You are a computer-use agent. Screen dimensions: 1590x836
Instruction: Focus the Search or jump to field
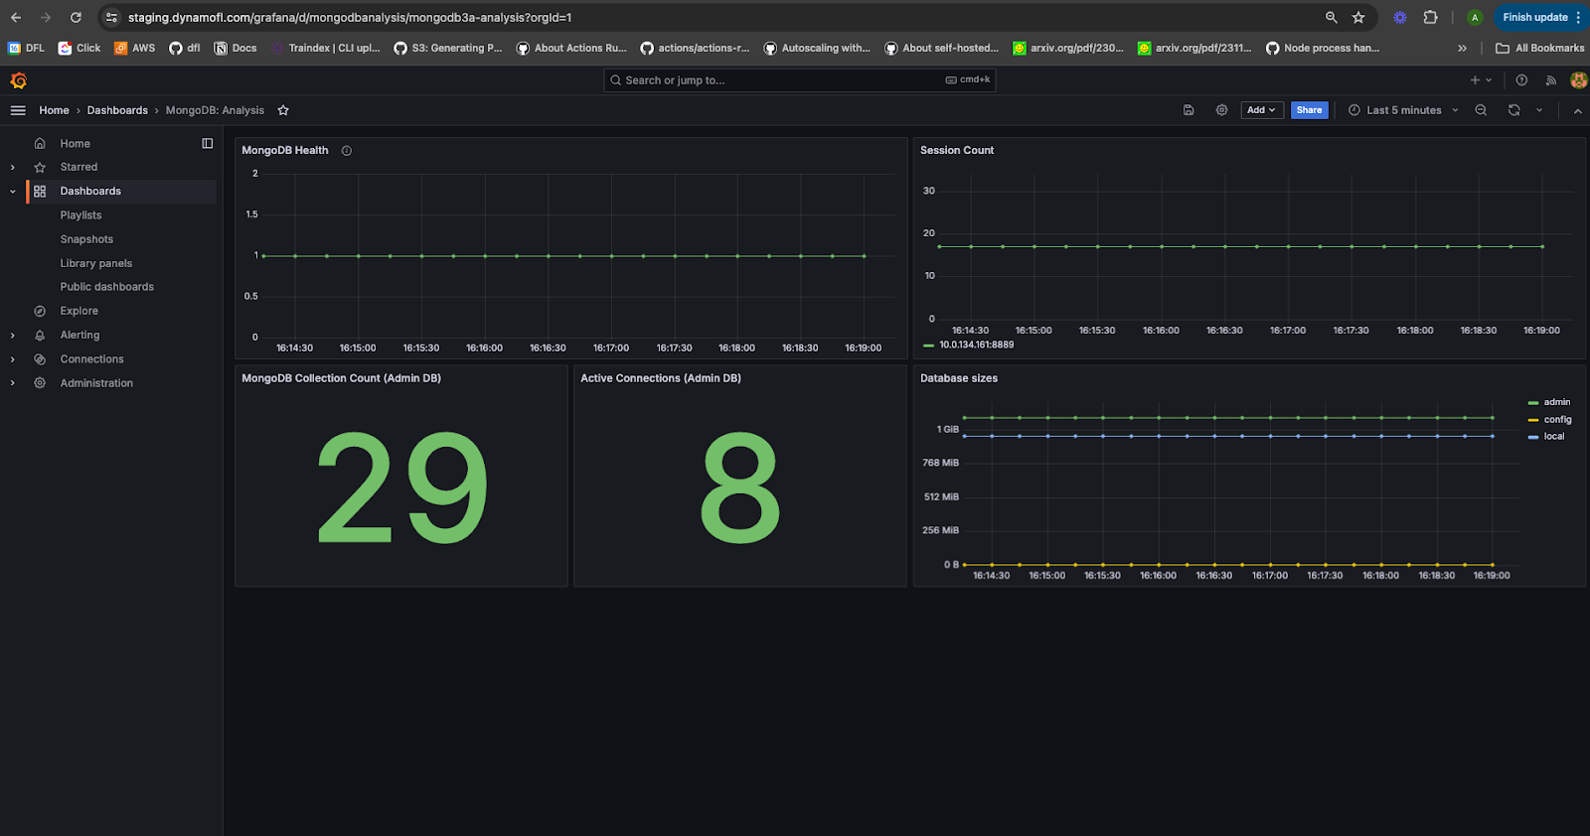click(800, 80)
